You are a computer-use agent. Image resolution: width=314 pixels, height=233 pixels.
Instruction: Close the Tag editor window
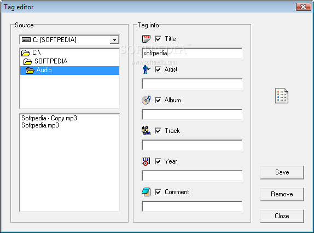pyautogui.click(x=304, y=7)
